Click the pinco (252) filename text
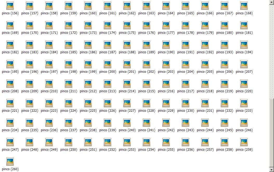 [x=108, y=150]
